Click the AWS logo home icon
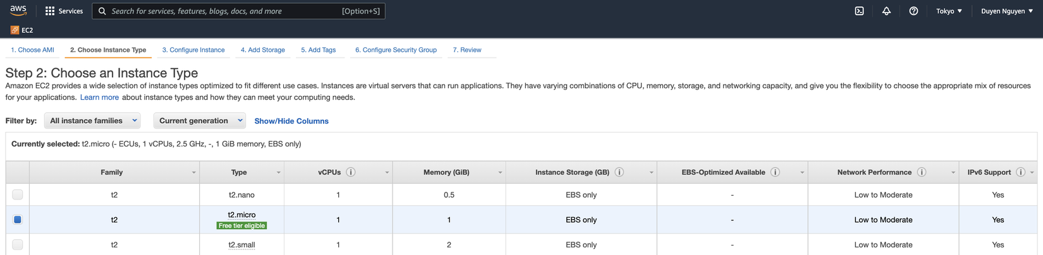This screenshot has width=1043, height=255. point(18,11)
